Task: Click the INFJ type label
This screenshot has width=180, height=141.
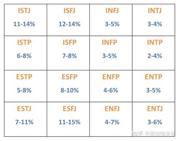Action: 112,11
